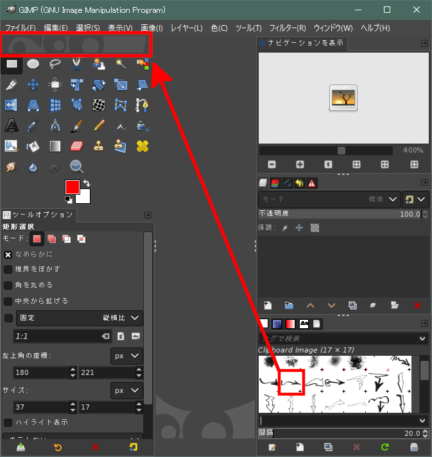Screen dimensions: 432x457
Task: Open the 色(C) menu
Action: [220, 28]
